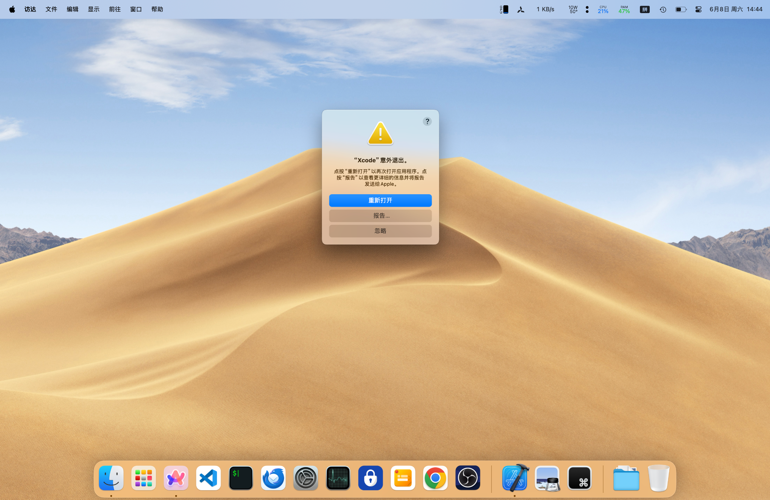Screen dimensions: 770x500
Task: Open the Trash in the Dock
Action: point(658,478)
